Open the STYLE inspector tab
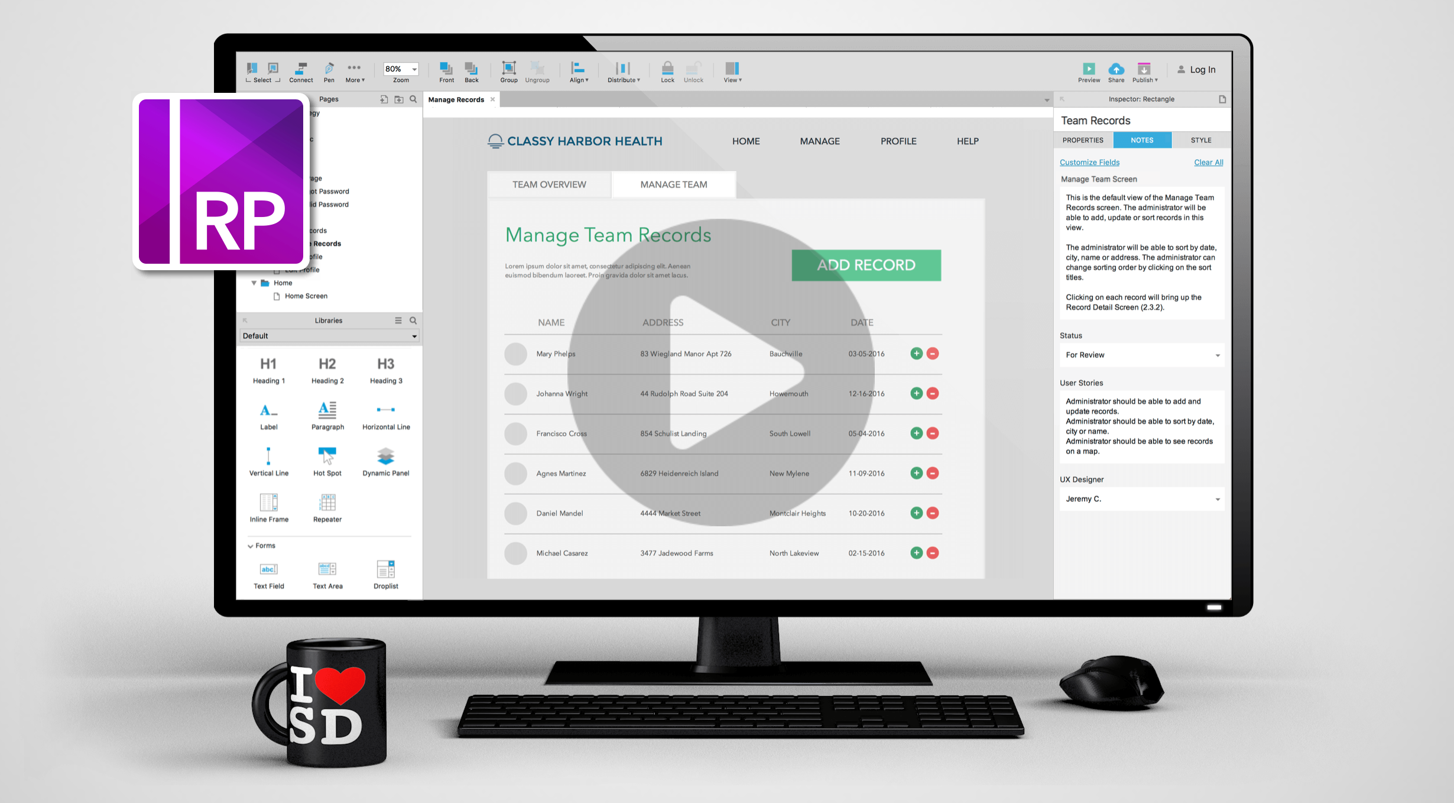Viewport: 1454px width, 803px height. [1201, 140]
